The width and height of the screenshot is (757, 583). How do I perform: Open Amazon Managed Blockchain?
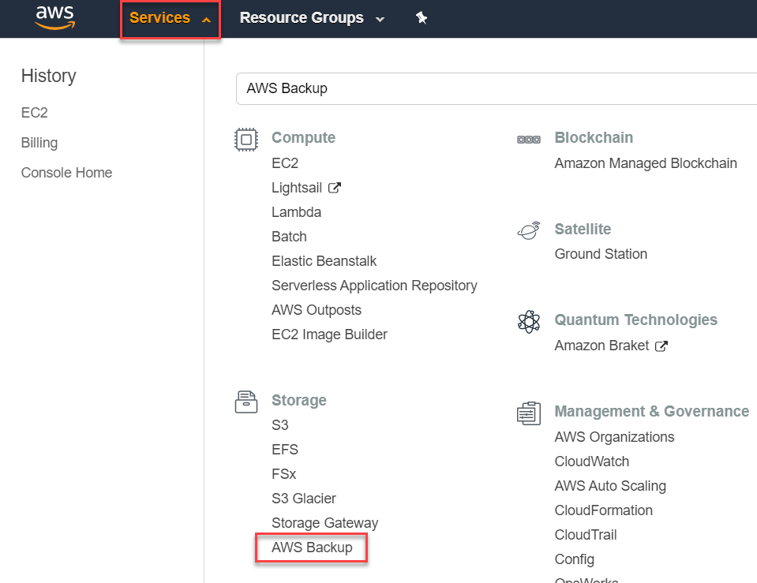pyautogui.click(x=646, y=163)
